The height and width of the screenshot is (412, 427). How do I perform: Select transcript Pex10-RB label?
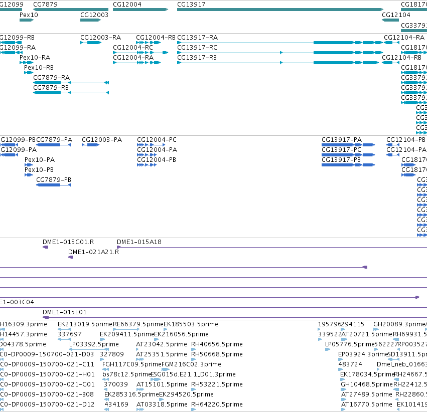coord(39,68)
